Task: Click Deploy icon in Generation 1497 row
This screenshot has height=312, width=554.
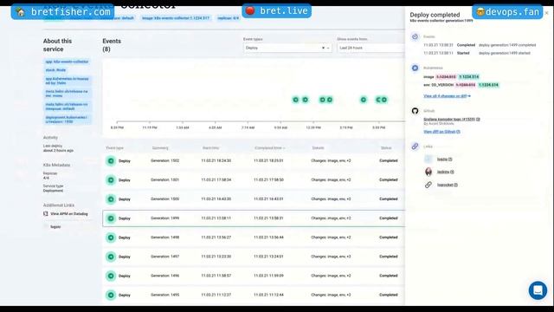Action: pos(111,257)
